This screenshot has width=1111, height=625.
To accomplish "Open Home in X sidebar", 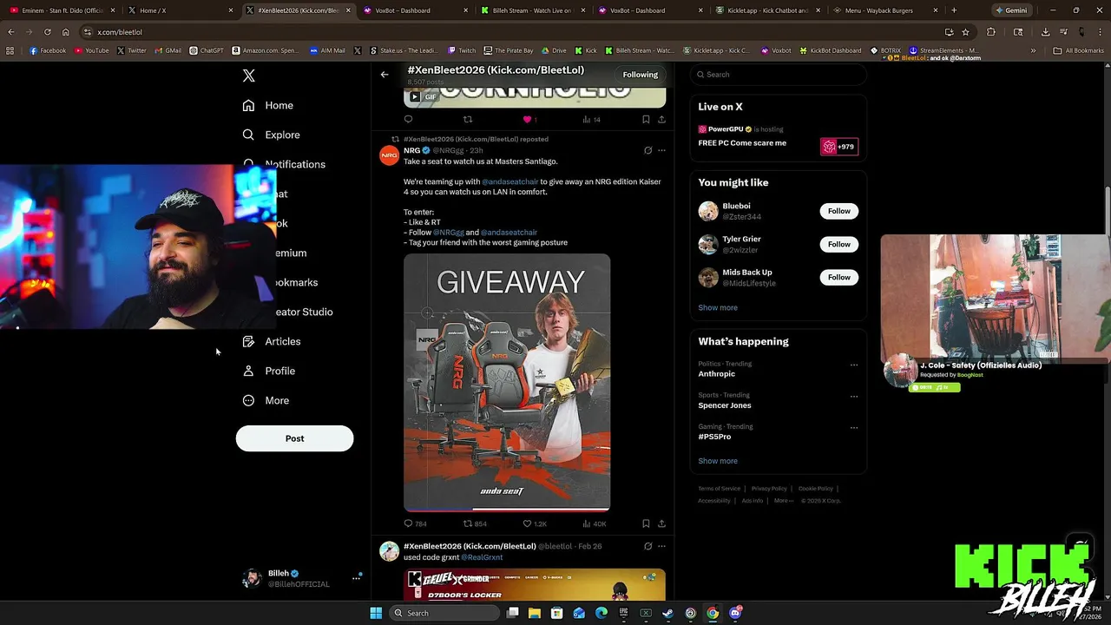I will pos(268,105).
